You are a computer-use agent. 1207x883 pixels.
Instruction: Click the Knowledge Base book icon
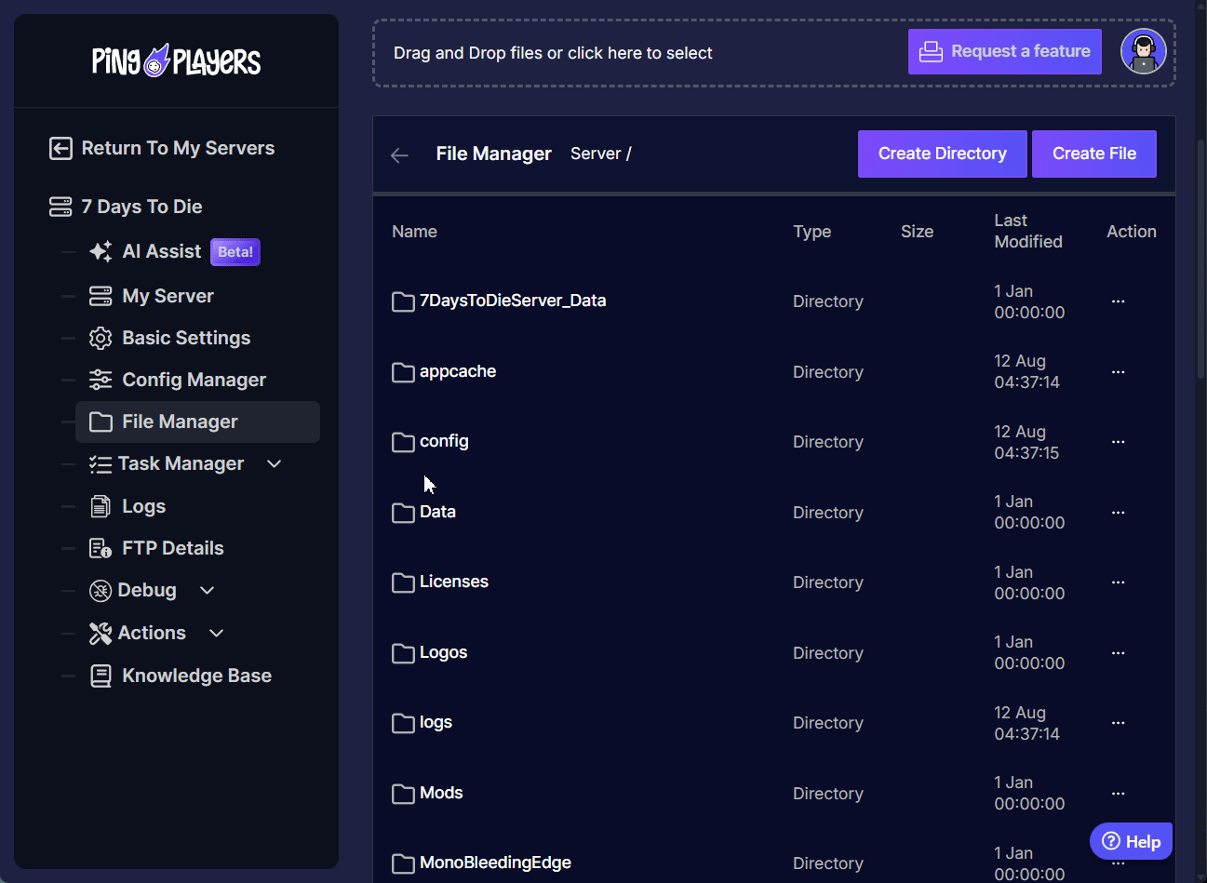tap(101, 676)
